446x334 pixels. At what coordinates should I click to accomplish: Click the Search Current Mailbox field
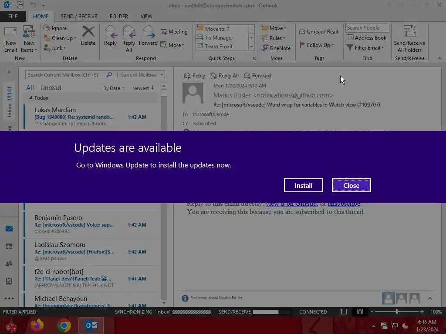pos(66,75)
